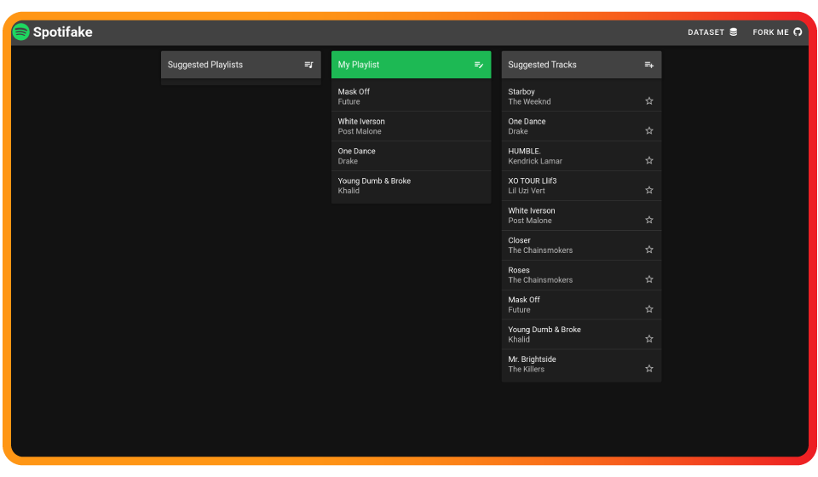
Task: Open the FORK ME GitHub link
Action: 777,32
